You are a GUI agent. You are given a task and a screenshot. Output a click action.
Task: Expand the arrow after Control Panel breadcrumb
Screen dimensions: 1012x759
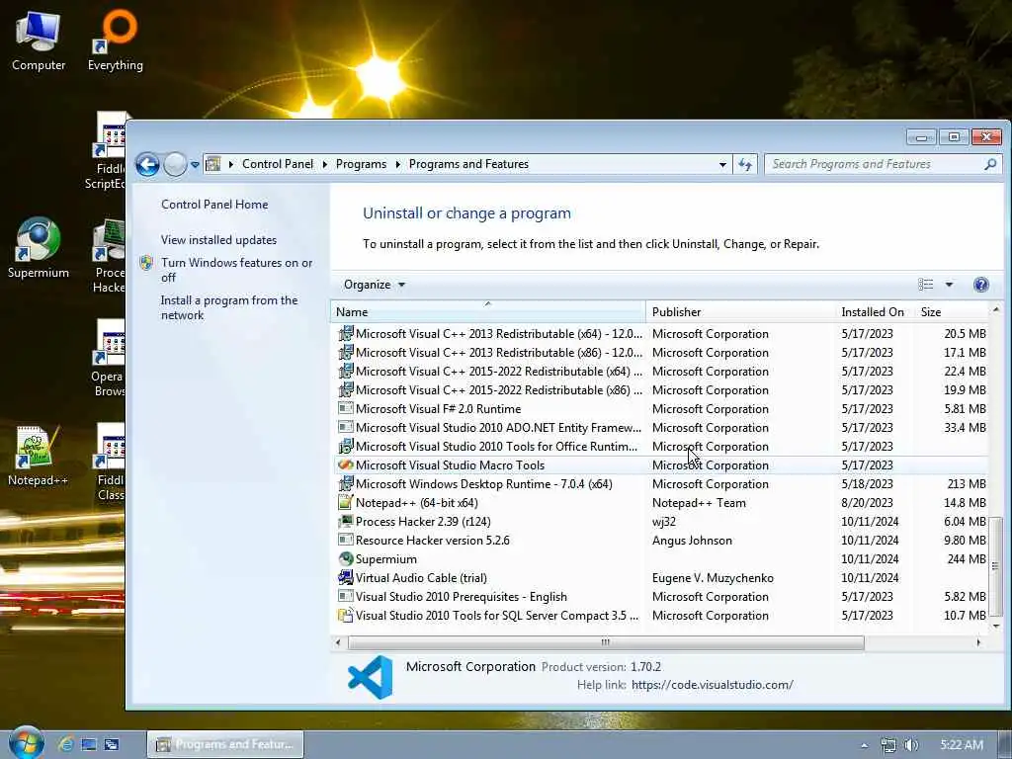coord(324,165)
